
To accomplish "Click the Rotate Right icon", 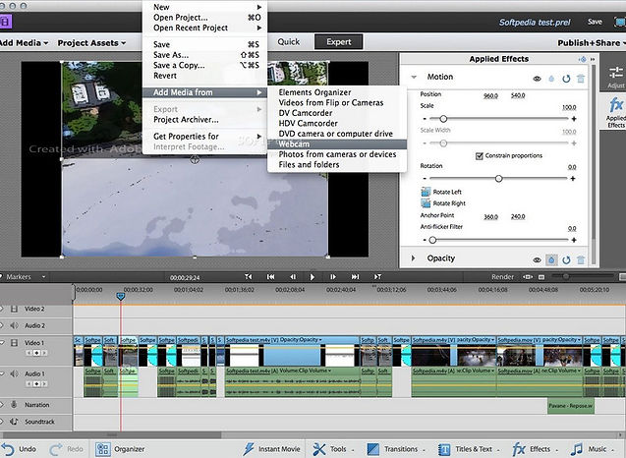I will point(426,203).
